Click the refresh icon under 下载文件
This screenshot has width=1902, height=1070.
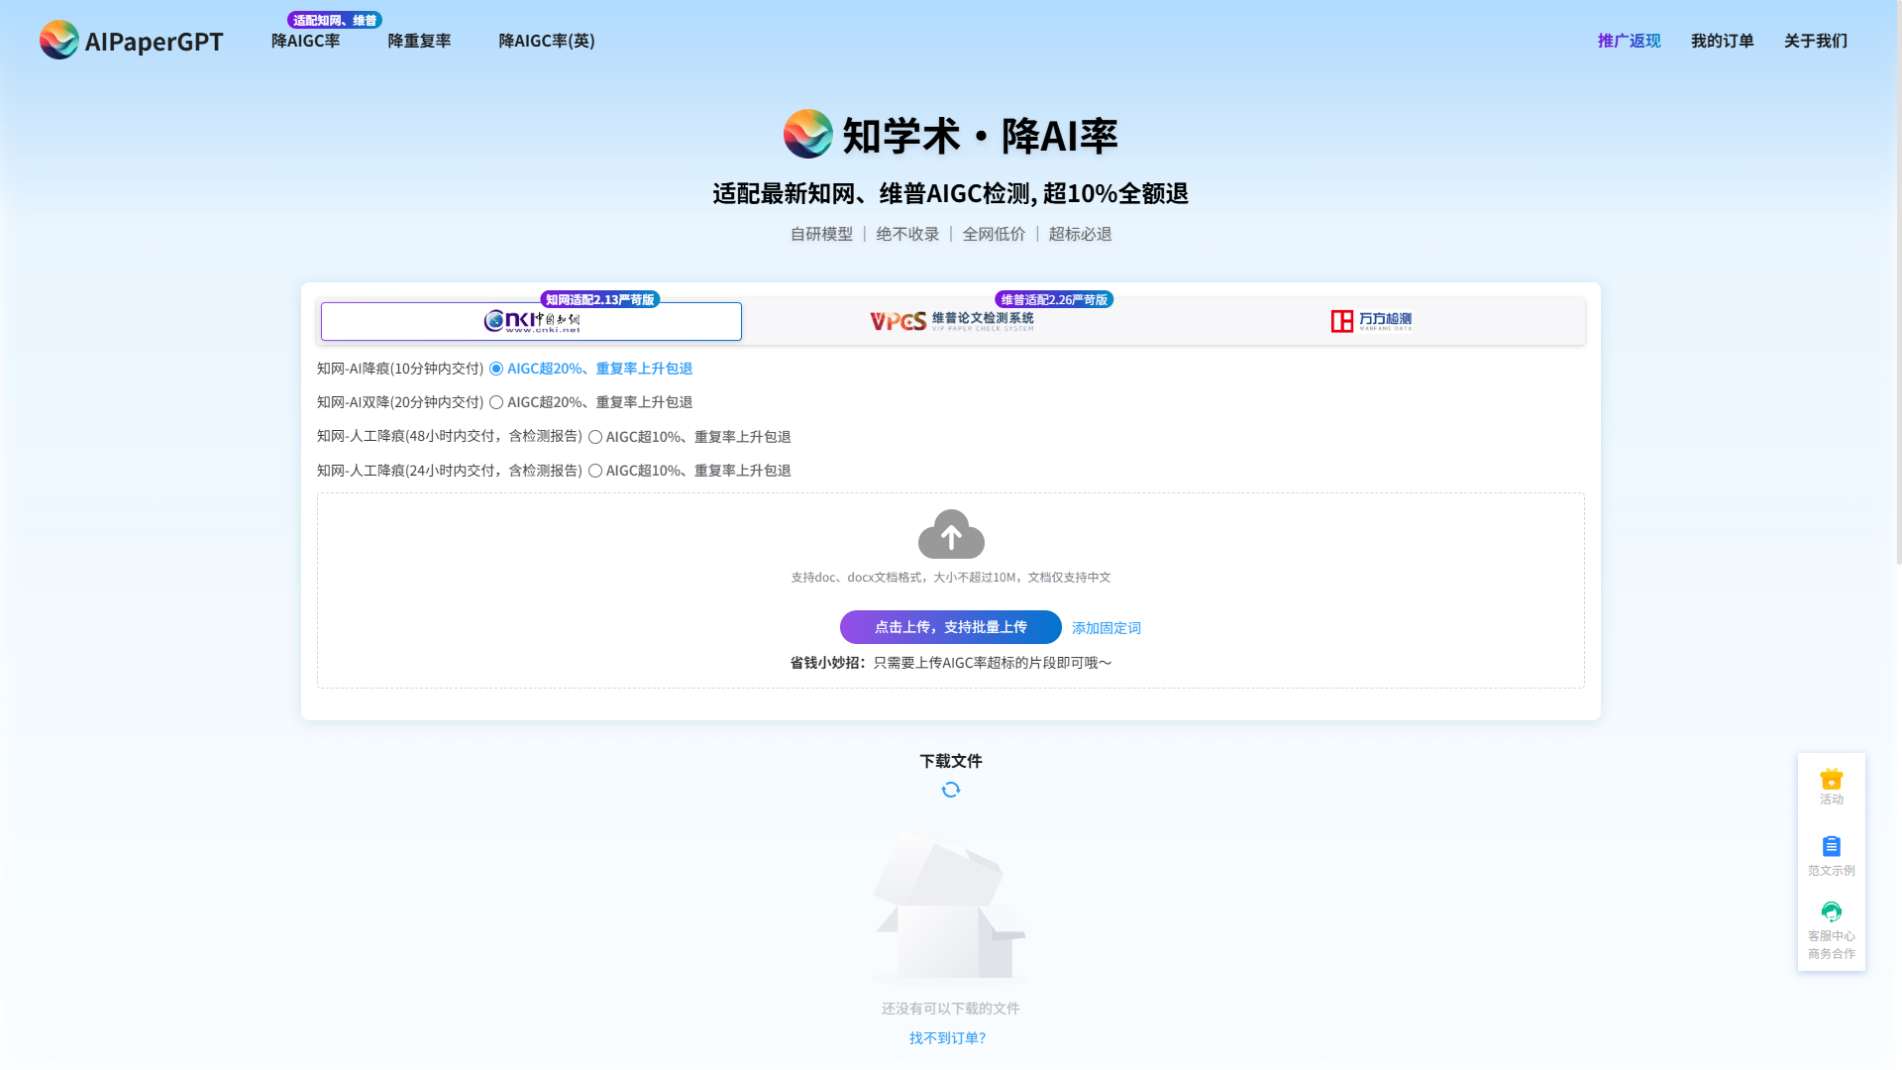pos(950,790)
